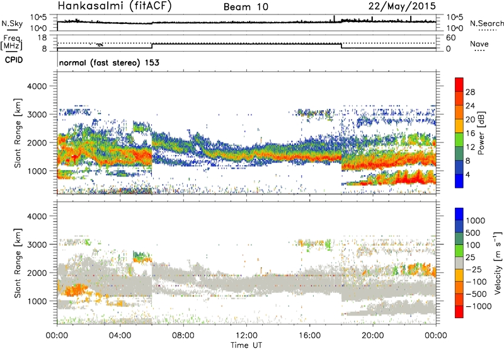The image size is (504, 349).
Task: Click the '60' Nave axis value
Action: pyautogui.click(x=450, y=38)
